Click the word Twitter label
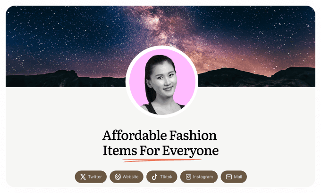 pyautogui.click(x=95, y=177)
